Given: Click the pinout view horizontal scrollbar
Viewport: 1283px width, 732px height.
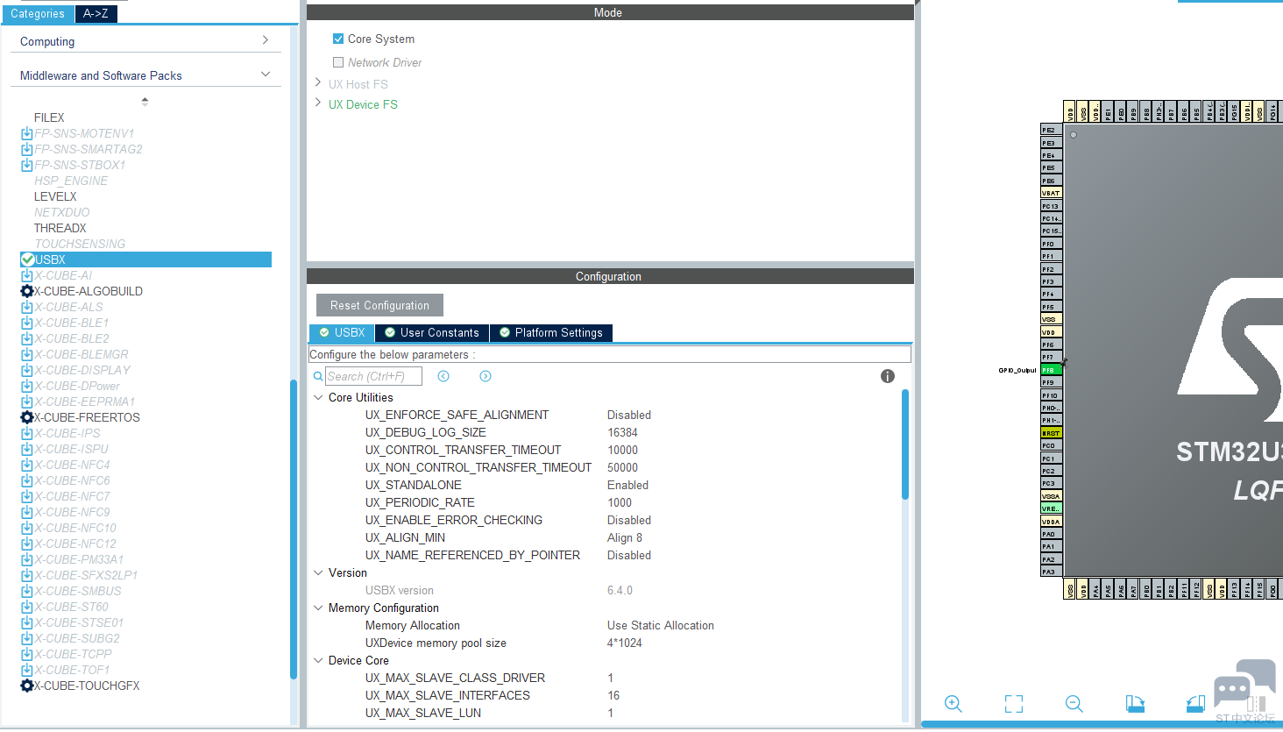Looking at the screenshot, I should [x=1102, y=724].
